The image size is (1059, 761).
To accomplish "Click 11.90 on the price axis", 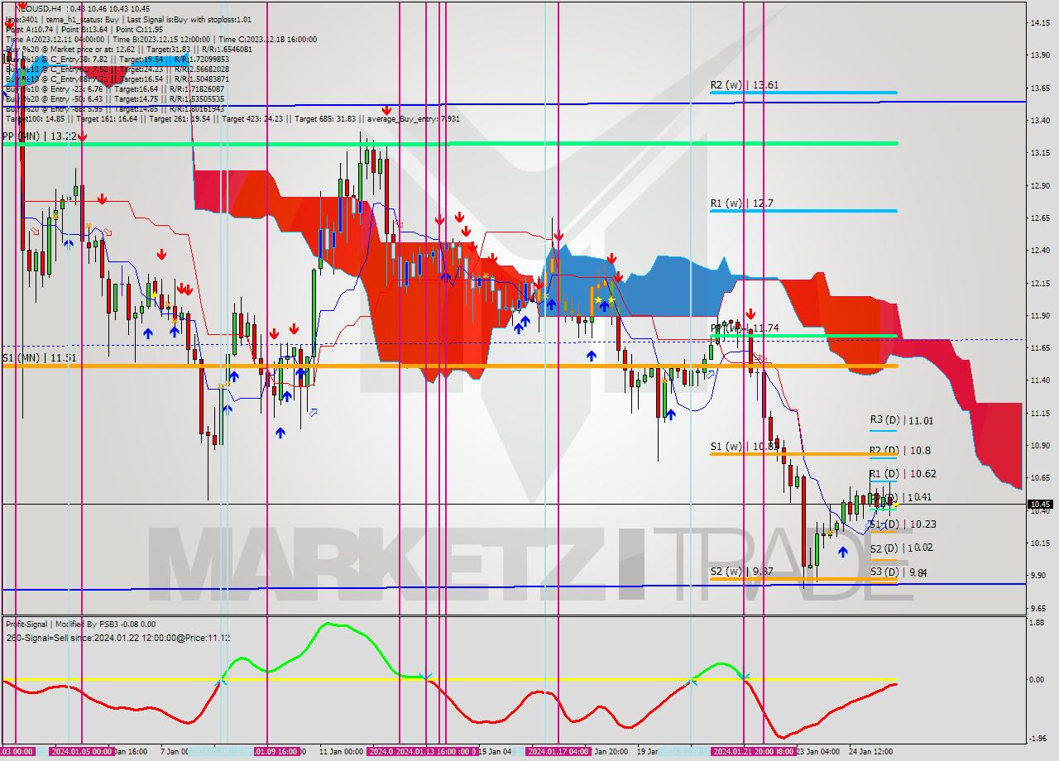I will point(1040,315).
